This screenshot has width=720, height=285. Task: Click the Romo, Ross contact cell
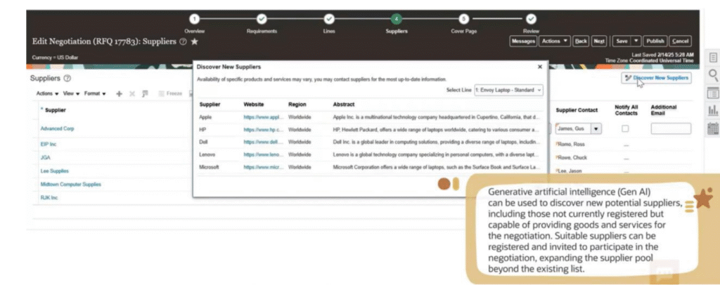click(570, 145)
